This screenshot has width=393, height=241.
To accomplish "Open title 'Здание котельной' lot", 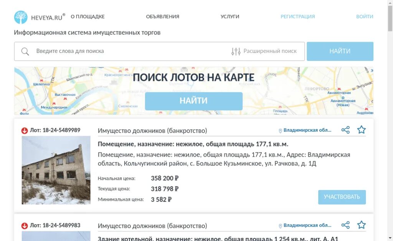I will tap(218, 238).
